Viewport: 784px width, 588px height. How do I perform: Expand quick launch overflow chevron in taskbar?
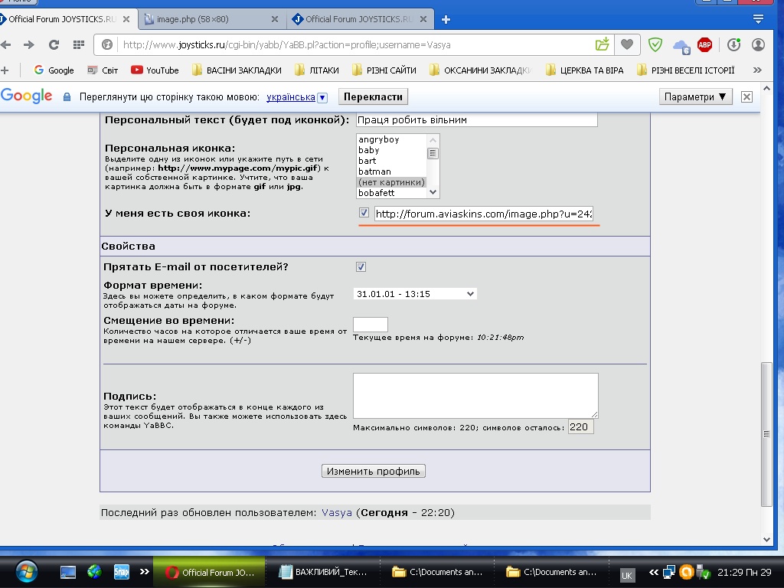tap(145, 571)
